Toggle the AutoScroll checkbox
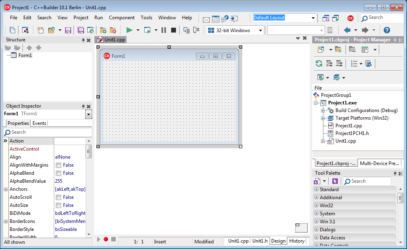This screenshot has width=407, height=249. coord(59,197)
